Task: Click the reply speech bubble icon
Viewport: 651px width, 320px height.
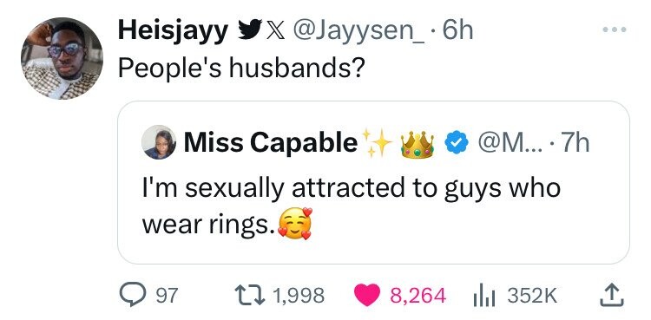Action: 131,295
